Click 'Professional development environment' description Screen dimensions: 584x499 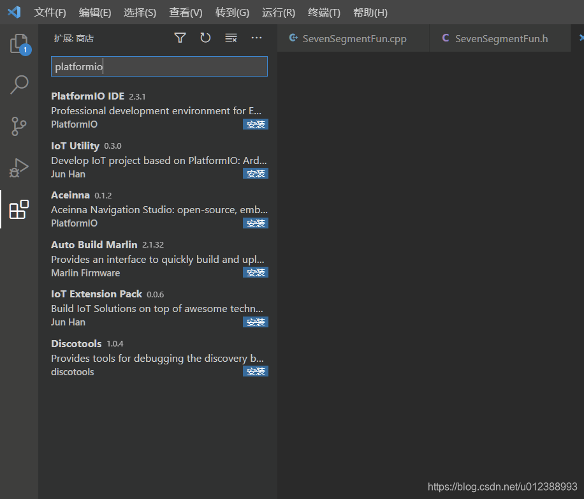click(156, 110)
